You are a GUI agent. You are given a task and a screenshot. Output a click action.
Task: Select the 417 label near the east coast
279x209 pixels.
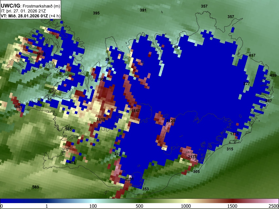[252, 55]
